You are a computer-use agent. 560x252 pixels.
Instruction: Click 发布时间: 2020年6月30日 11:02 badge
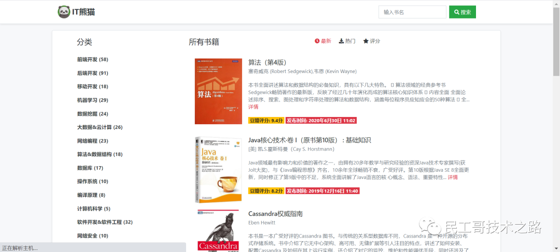321,121
